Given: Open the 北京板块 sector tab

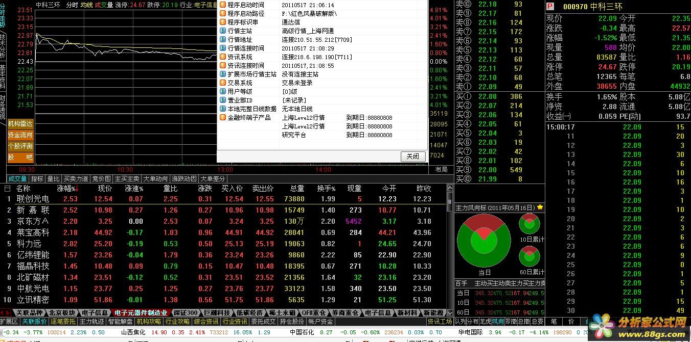Looking at the screenshot, I should (62, 312).
